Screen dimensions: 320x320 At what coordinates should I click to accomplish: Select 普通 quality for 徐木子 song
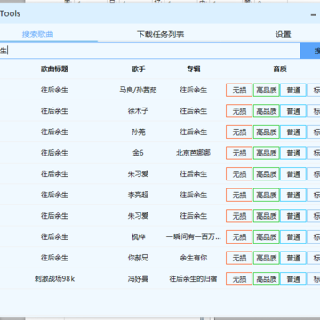(293, 111)
